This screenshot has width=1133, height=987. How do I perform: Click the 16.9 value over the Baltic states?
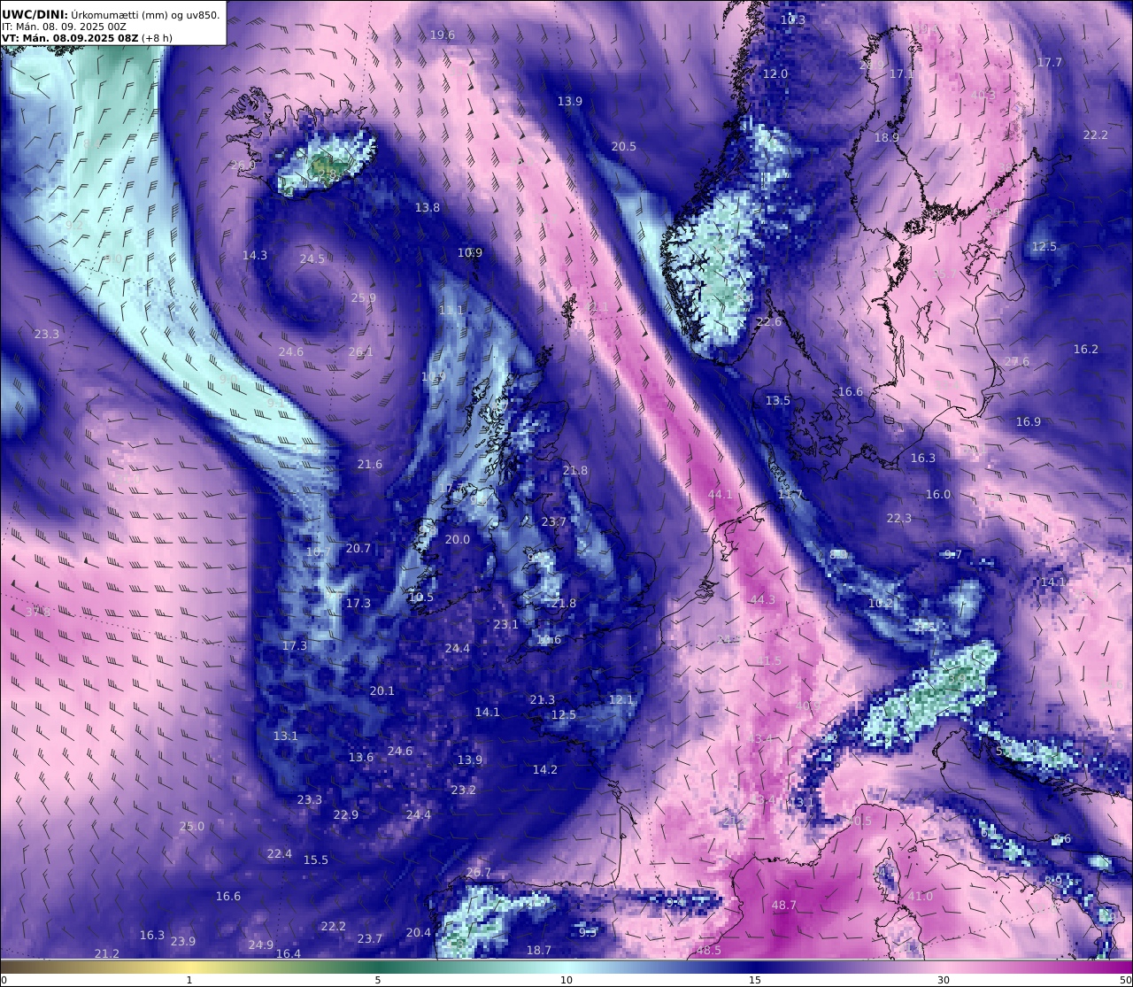tap(1029, 422)
